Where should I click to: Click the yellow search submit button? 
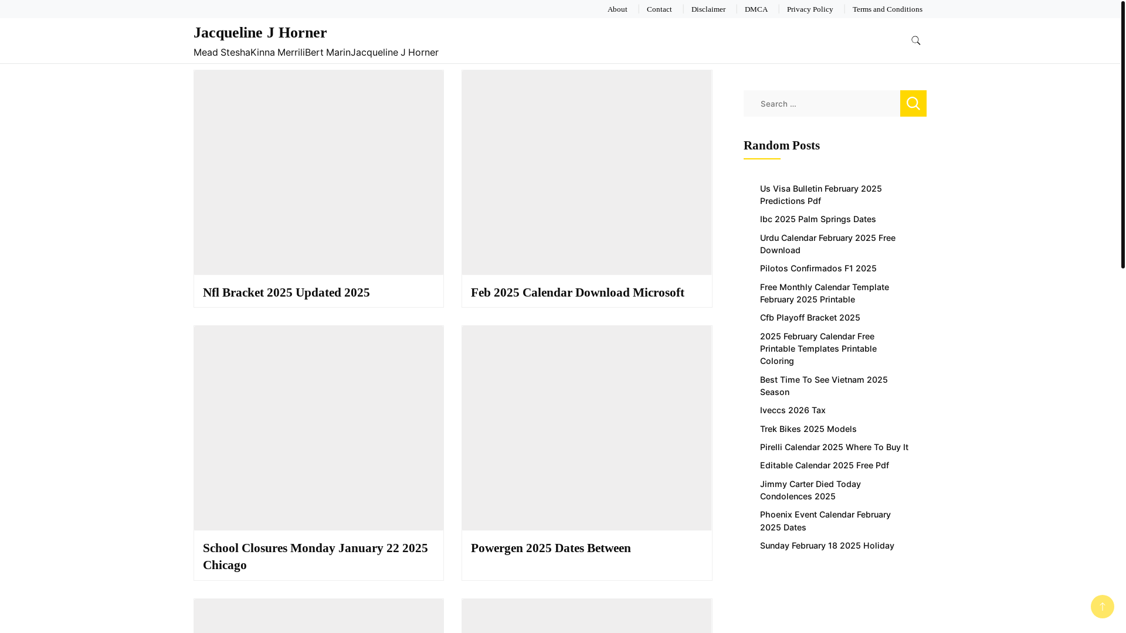click(913, 103)
